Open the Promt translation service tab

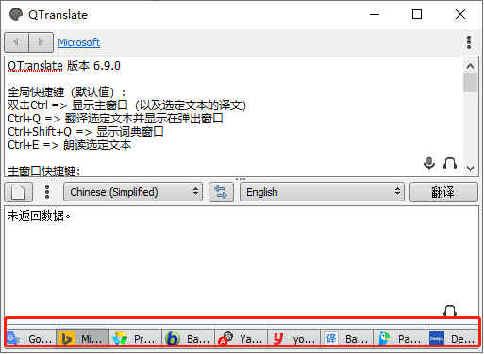pyautogui.click(x=136, y=338)
